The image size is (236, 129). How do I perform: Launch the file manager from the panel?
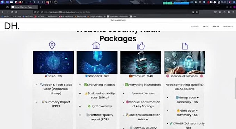click(11, 2)
